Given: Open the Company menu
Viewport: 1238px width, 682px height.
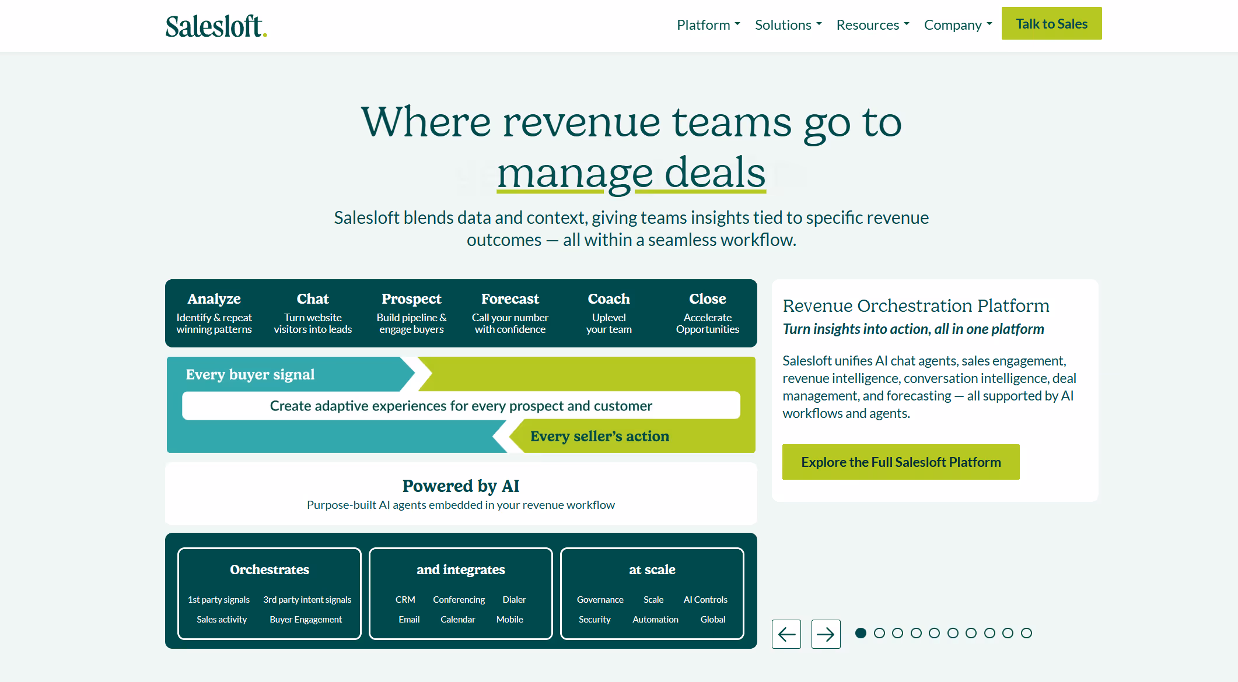Looking at the screenshot, I should point(957,24).
